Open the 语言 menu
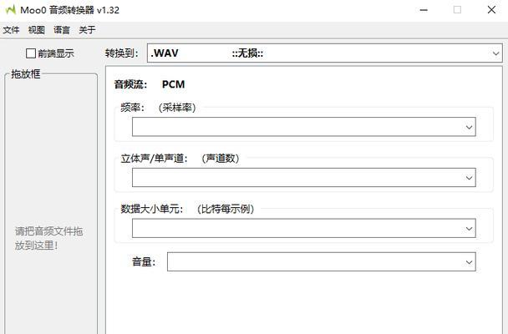Viewport: 508px width, 334px height. 62,30
